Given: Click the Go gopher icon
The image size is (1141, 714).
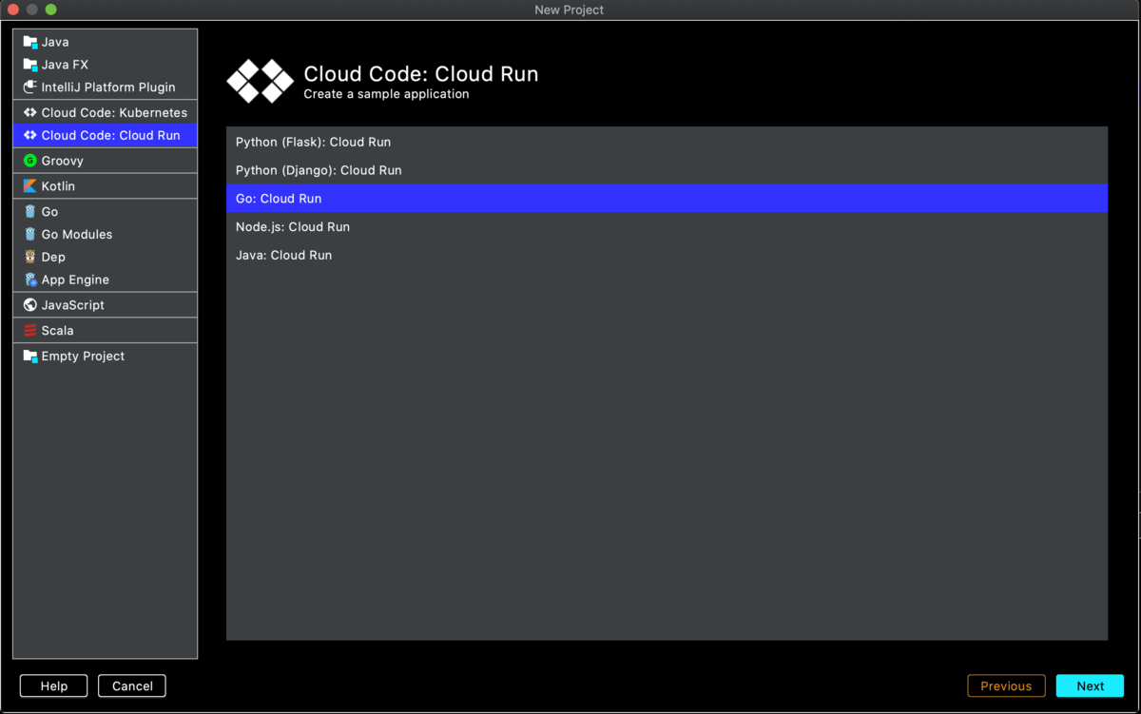Looking at the screenshot, I should coord(30,212).
